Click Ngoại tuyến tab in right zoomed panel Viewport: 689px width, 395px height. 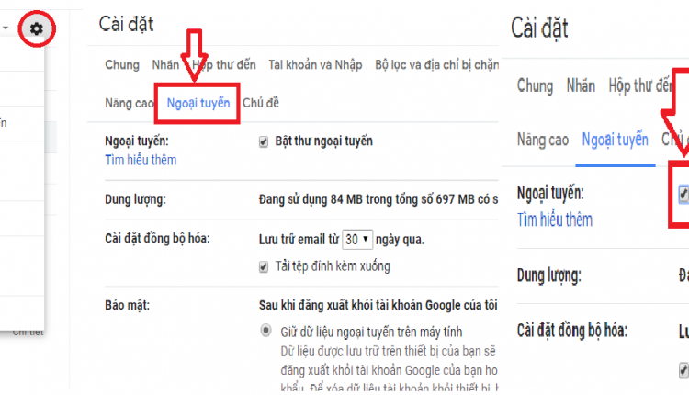click(615, 140)
